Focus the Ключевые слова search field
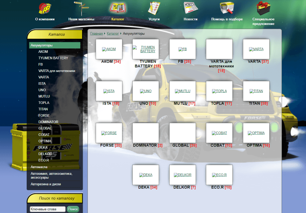 pyautogui.click(x=48, y=209)
